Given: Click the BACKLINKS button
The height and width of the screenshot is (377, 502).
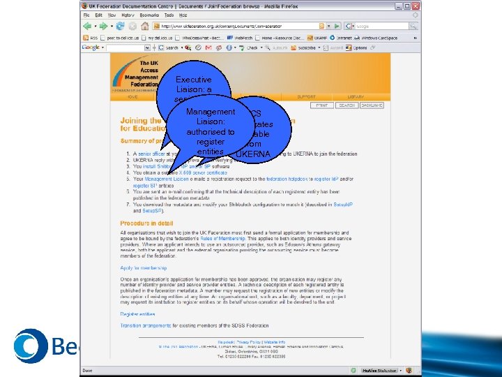Looking at the screenshot, I should coord(372,105).
